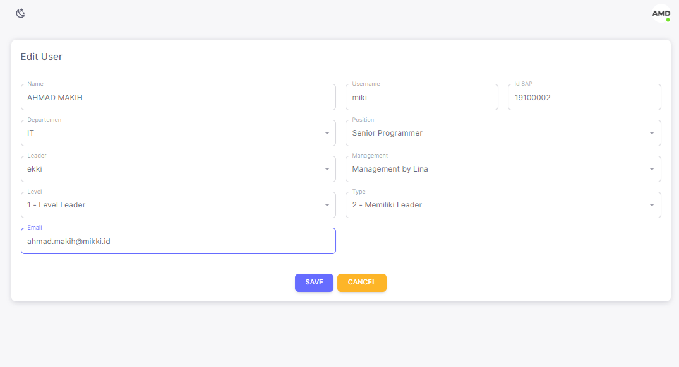Viewport: 679px width, 367px height.
Task: Open the AMD user avatar menu
Action: click(x=661, y=13)
